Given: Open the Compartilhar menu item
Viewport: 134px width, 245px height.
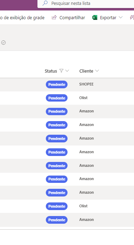Looking at the screenshot, I should pos(72,18).
